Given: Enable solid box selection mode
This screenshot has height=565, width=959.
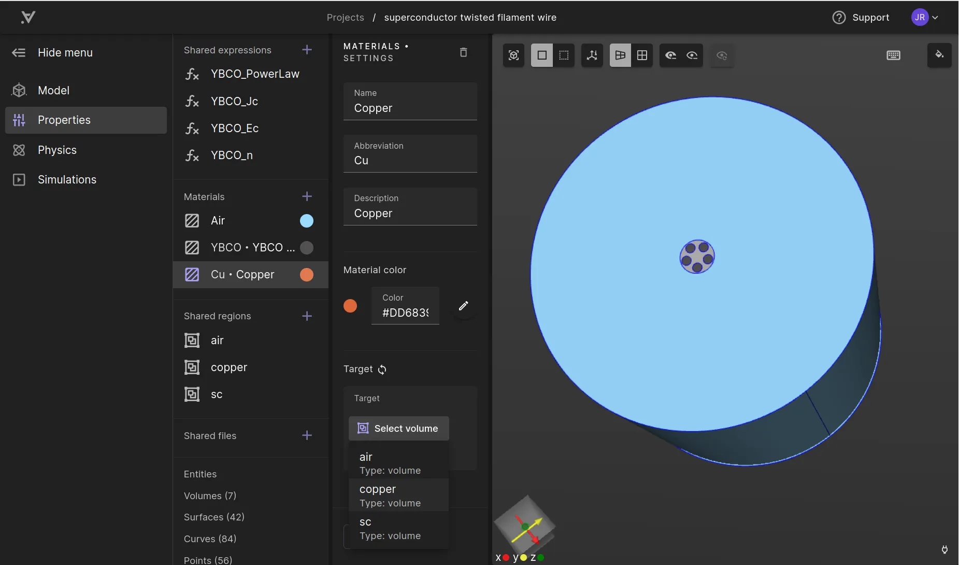Looking at the screenshot, I should click(542, 55).
